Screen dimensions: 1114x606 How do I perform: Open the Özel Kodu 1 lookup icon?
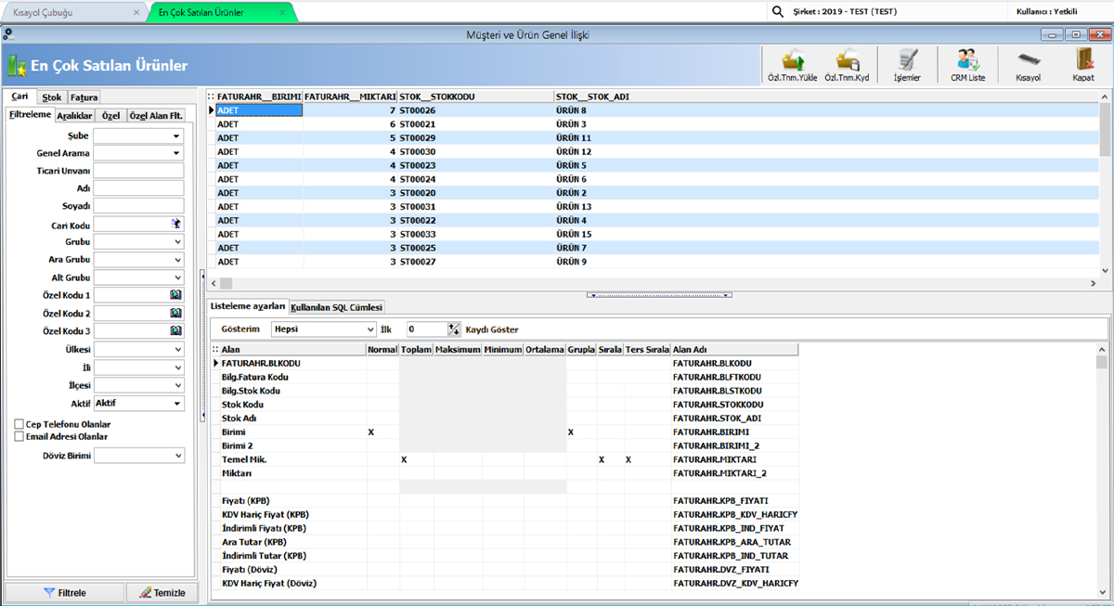click(175, 295)
